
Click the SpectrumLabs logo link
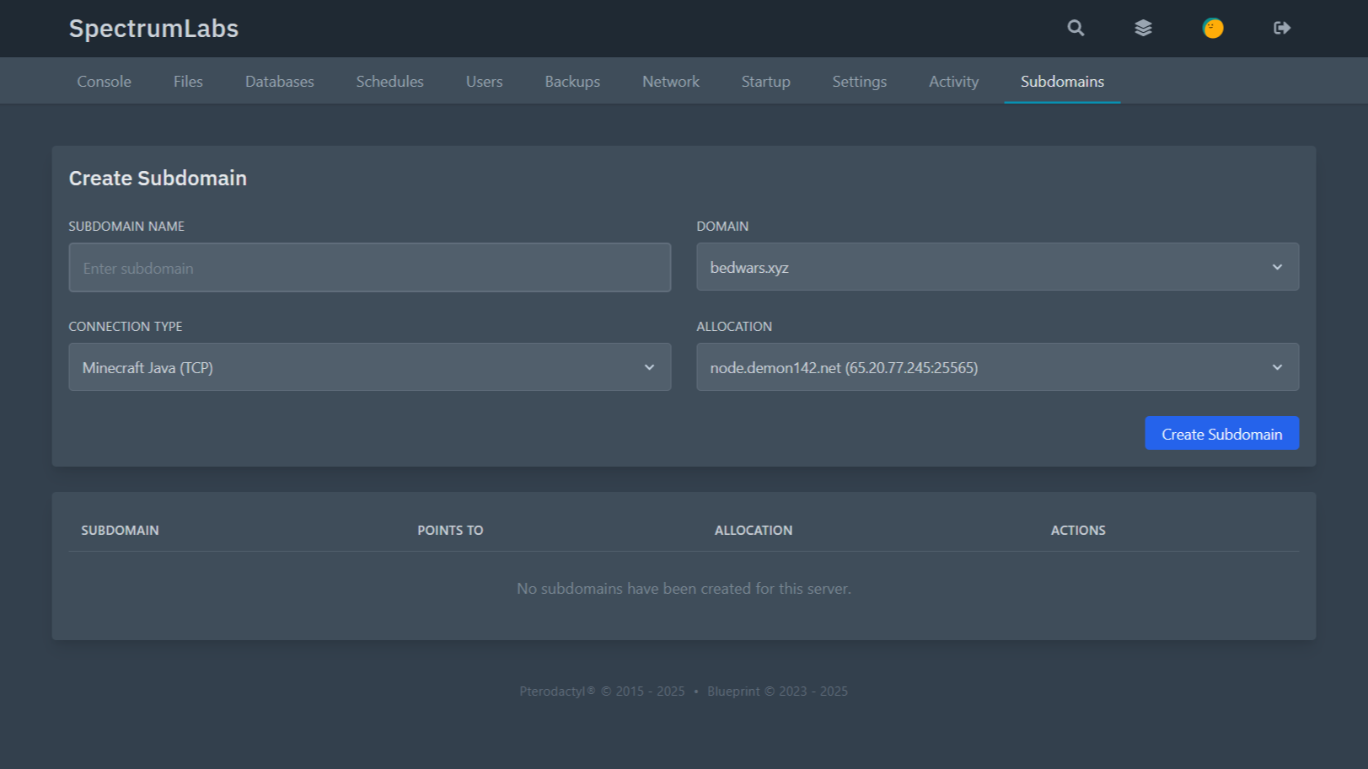click(x=153, y=29)
